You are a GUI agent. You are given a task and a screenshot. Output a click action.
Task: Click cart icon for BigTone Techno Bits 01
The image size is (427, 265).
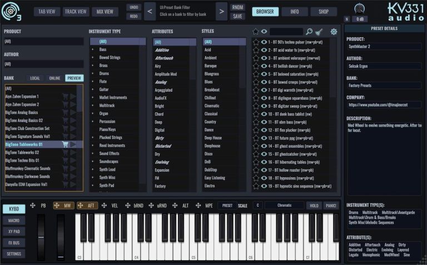(x=65, y=160)
